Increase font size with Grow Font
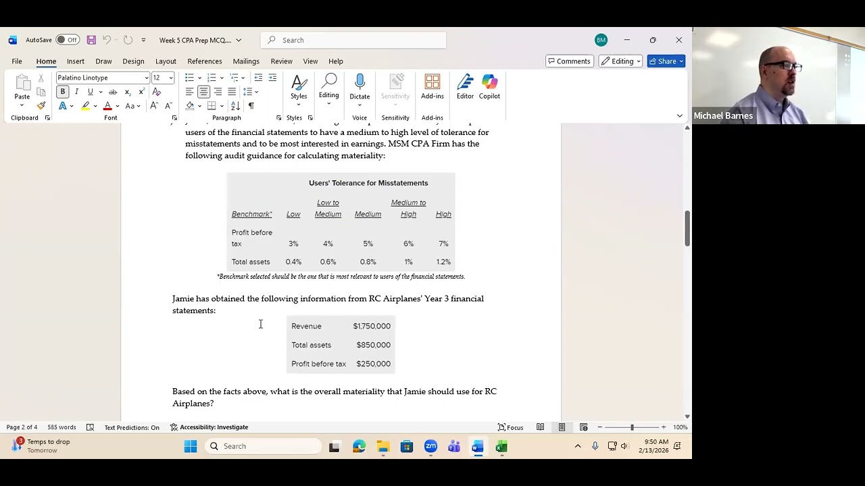This screenshot has height=486, width=865. [x=154, y=106]
